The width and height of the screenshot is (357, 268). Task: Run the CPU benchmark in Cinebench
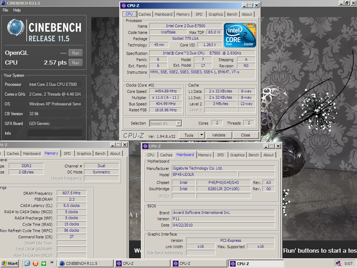click(x=75, y=63)
